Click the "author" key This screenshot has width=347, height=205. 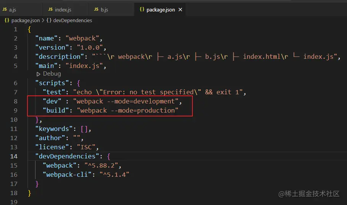(50, 138)
